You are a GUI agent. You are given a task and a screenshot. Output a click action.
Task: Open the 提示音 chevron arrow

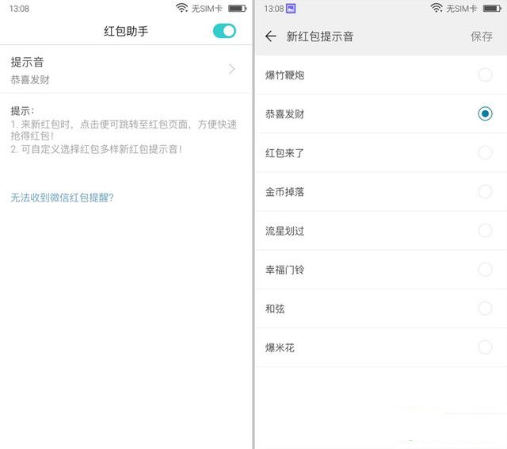(231, 69)
